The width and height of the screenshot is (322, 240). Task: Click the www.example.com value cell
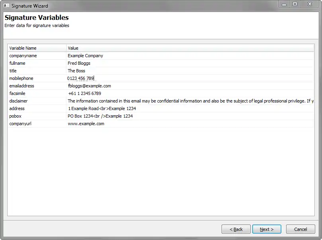click(190, 124)
